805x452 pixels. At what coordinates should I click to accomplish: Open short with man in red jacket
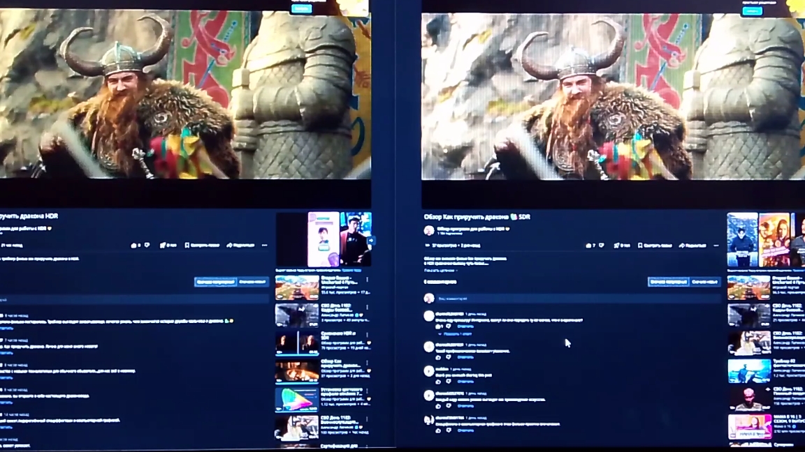coord(355,239)
